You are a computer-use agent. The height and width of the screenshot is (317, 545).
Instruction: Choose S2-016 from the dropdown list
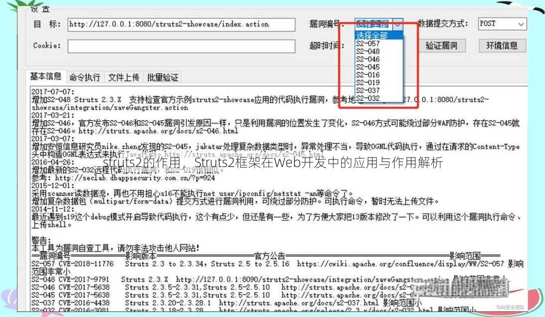coord(368,75)
